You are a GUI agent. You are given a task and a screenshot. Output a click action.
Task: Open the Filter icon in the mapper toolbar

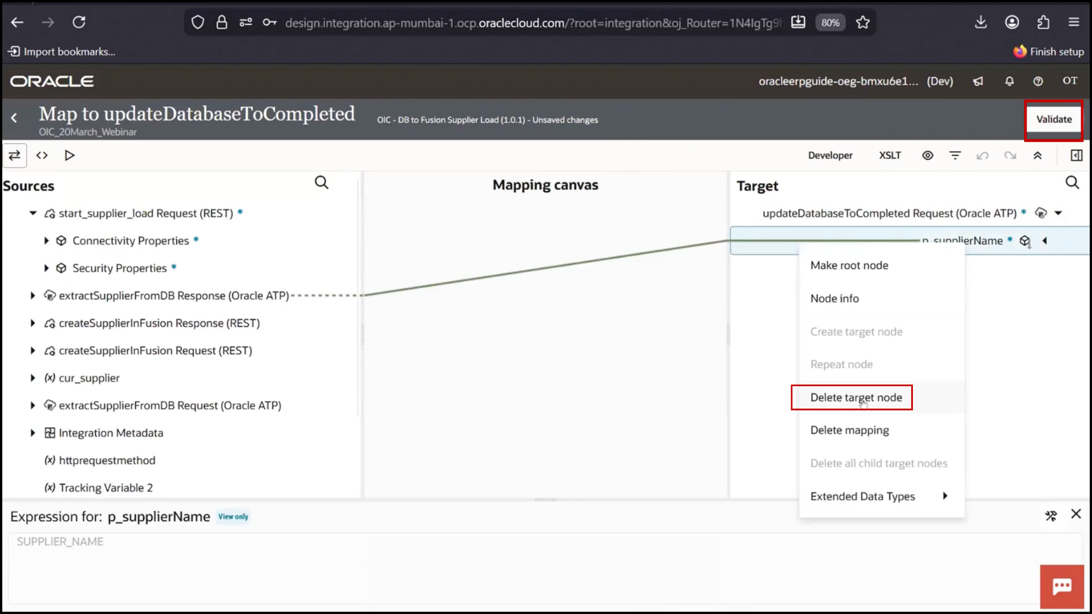tap(955, 155)
